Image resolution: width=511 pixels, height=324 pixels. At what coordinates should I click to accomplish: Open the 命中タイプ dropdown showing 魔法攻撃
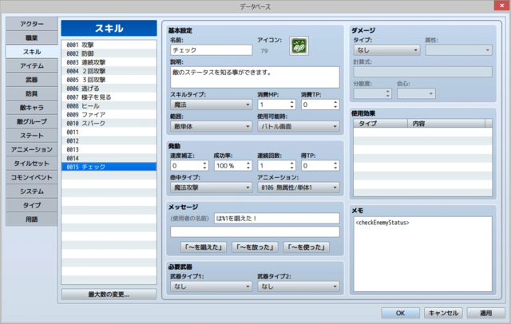211,188
